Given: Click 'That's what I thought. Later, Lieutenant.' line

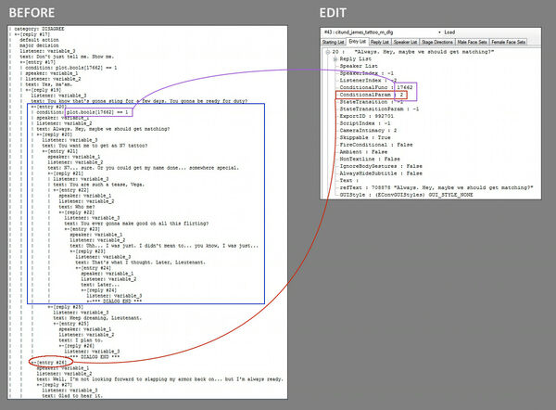Looking at the screenshot, I should (x=140, y=263).
